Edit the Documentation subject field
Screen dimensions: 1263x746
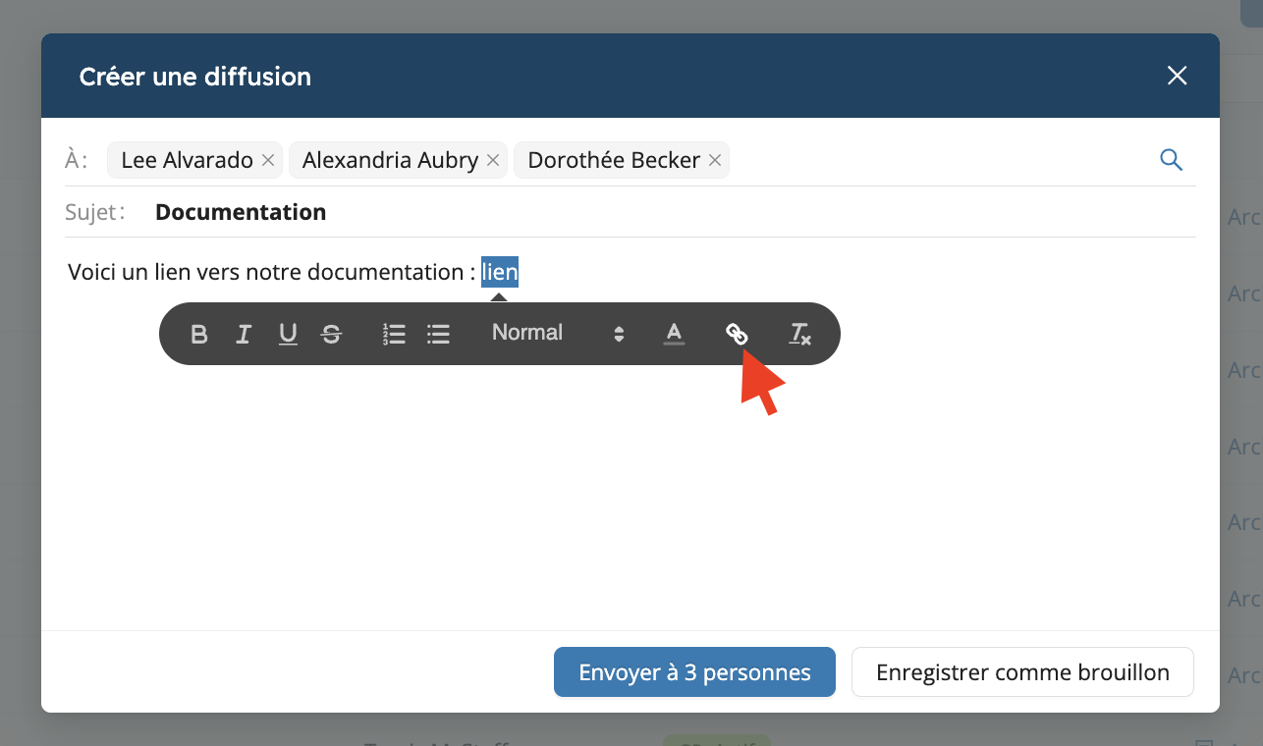241,212
